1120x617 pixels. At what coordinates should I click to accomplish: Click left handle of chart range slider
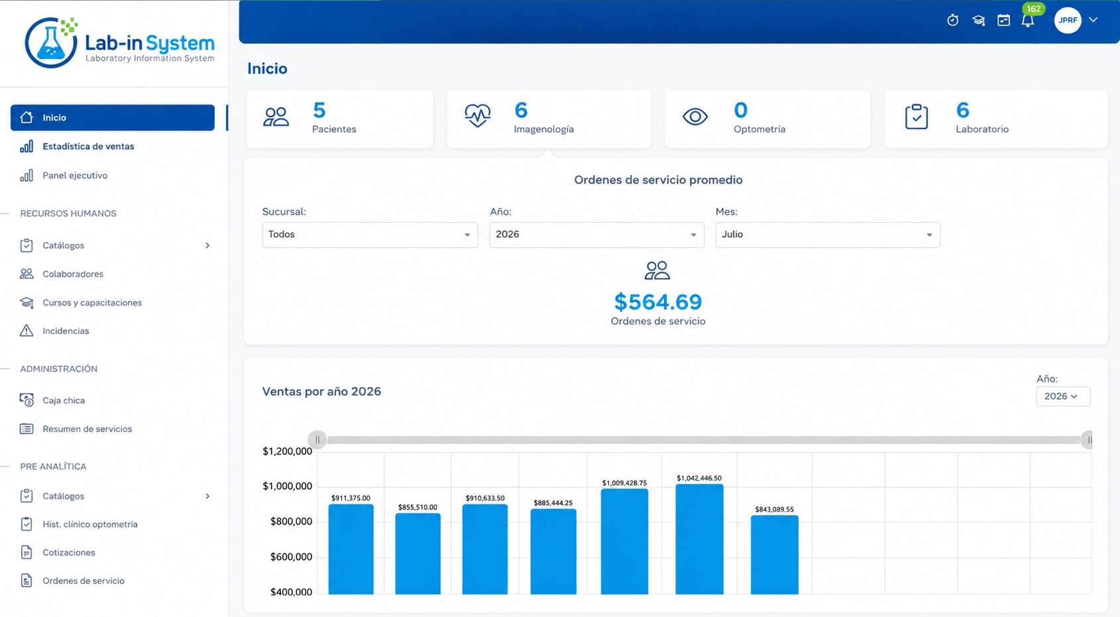coord(317,439)
